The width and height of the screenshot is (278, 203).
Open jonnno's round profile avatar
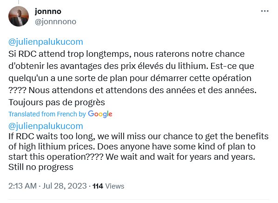coord(19,16)
